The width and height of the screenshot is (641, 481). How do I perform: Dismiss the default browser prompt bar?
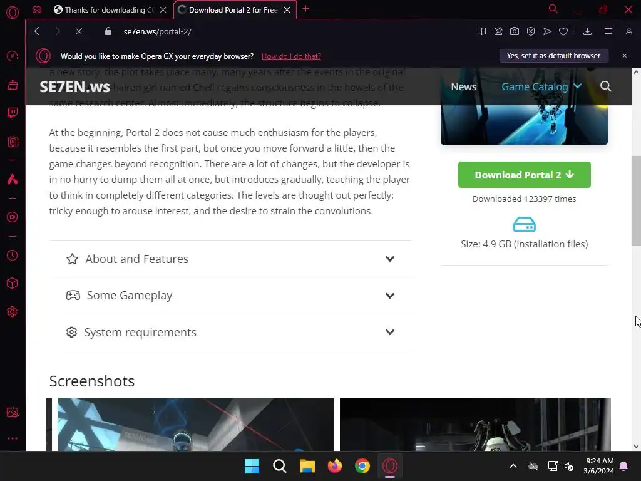(625, 56)
